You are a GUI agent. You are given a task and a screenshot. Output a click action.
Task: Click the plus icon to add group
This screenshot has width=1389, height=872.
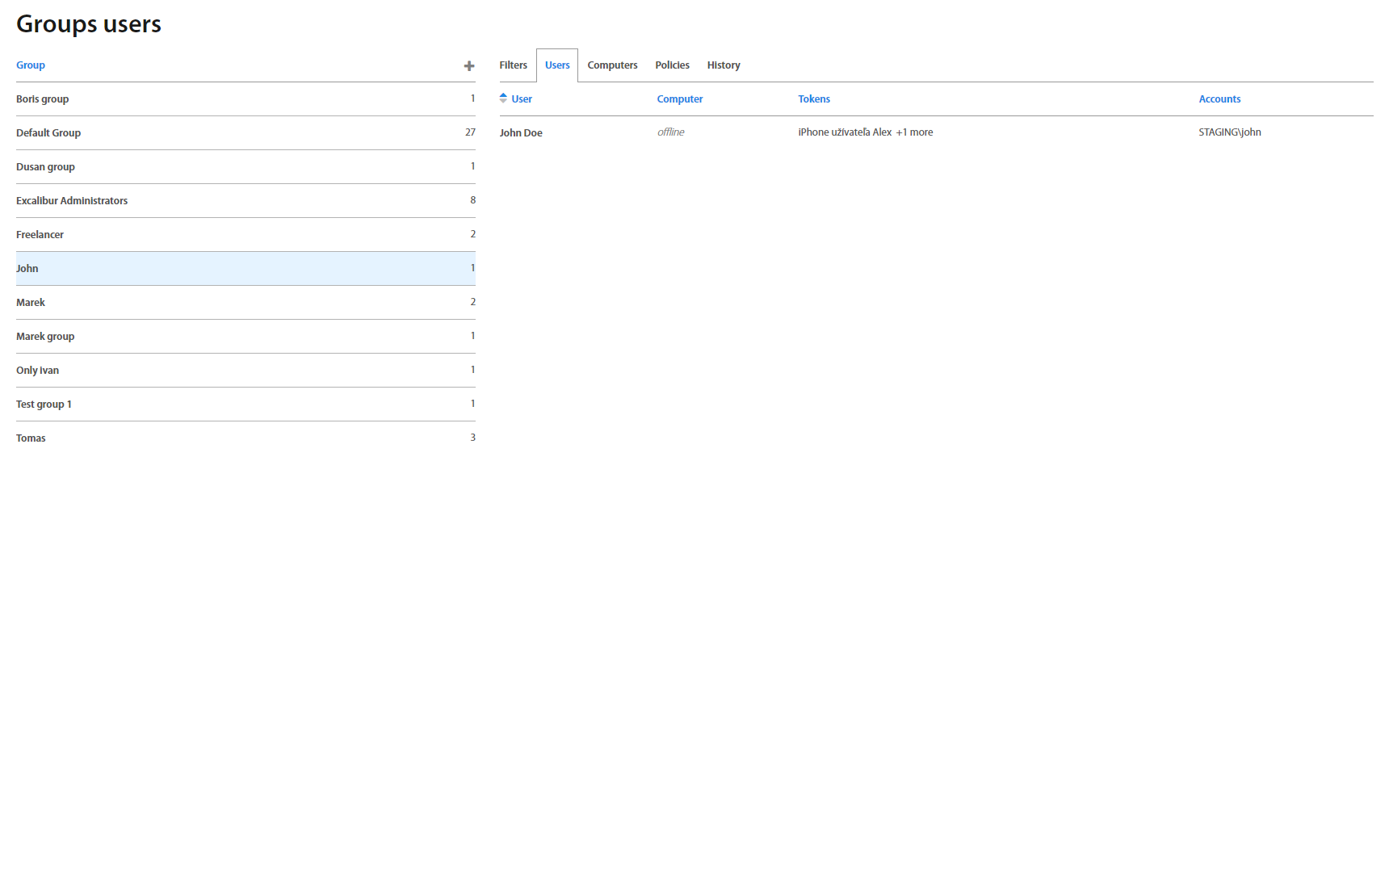(468, 66)
